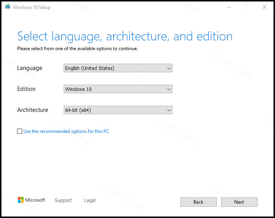Click the 'Use the recommended options for this PC' label
Screen dimensions: 275x218
click(x=66, y=131)
